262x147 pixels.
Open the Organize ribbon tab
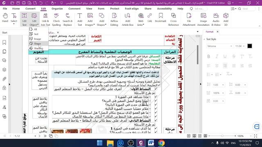[57, 9]
